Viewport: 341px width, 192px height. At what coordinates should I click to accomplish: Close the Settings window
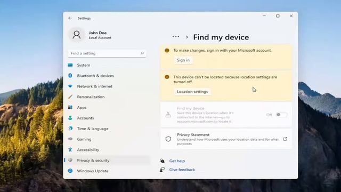click(291, 16)
